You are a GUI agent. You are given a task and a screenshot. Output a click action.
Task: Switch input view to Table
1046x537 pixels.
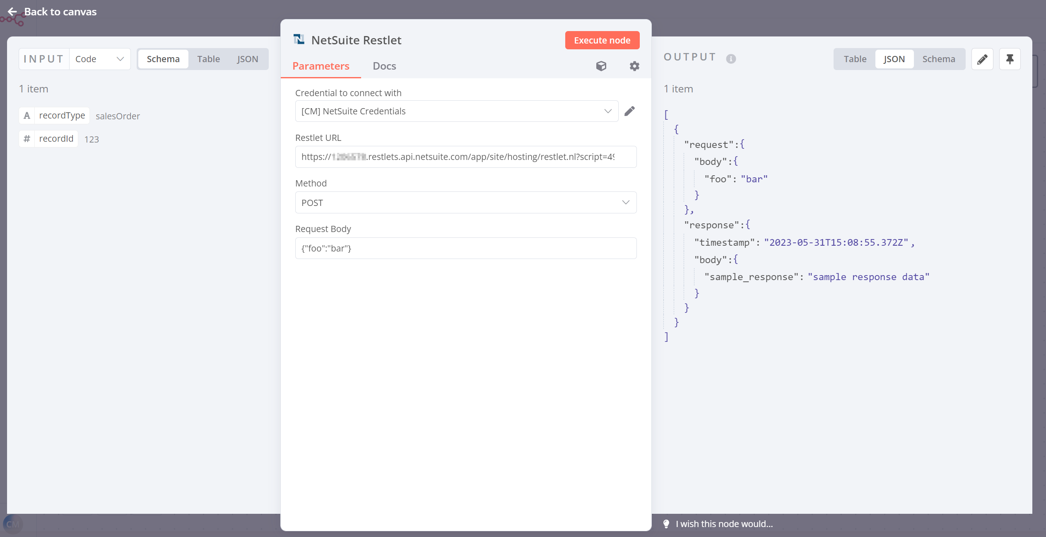[x=208, y=59]
